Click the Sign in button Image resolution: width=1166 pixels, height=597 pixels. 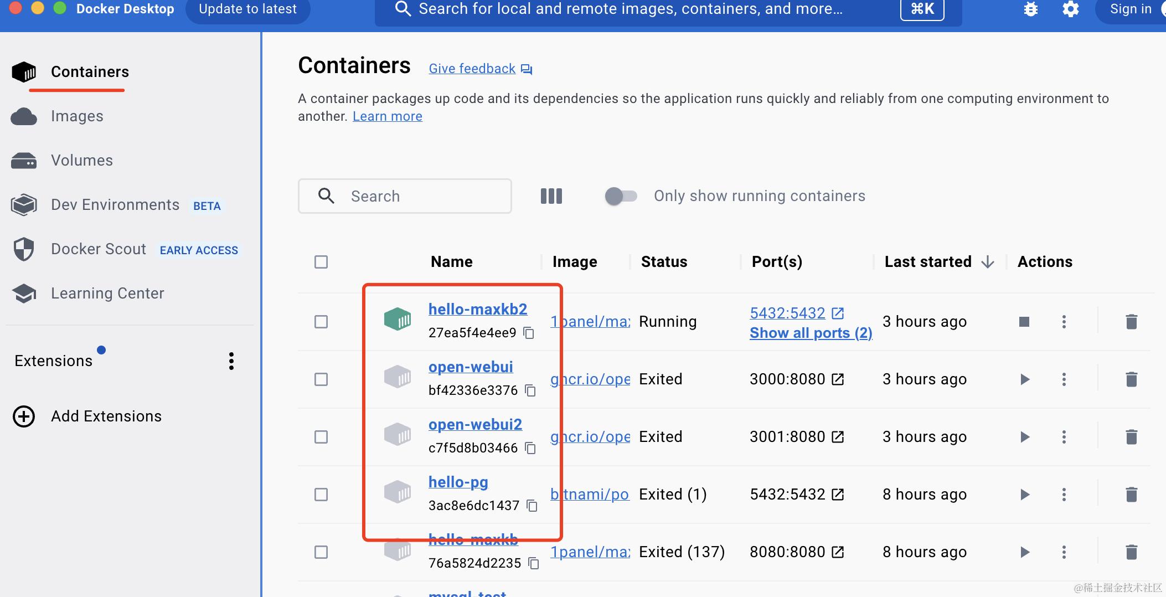(x=1131, y=9)
